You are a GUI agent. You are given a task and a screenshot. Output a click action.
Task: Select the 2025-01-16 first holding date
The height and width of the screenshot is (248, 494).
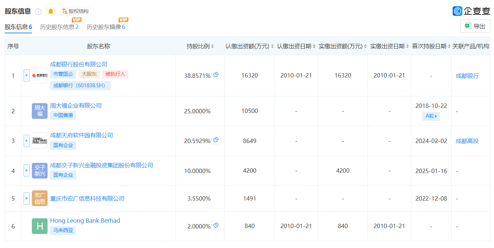click(x=431, y=171)
